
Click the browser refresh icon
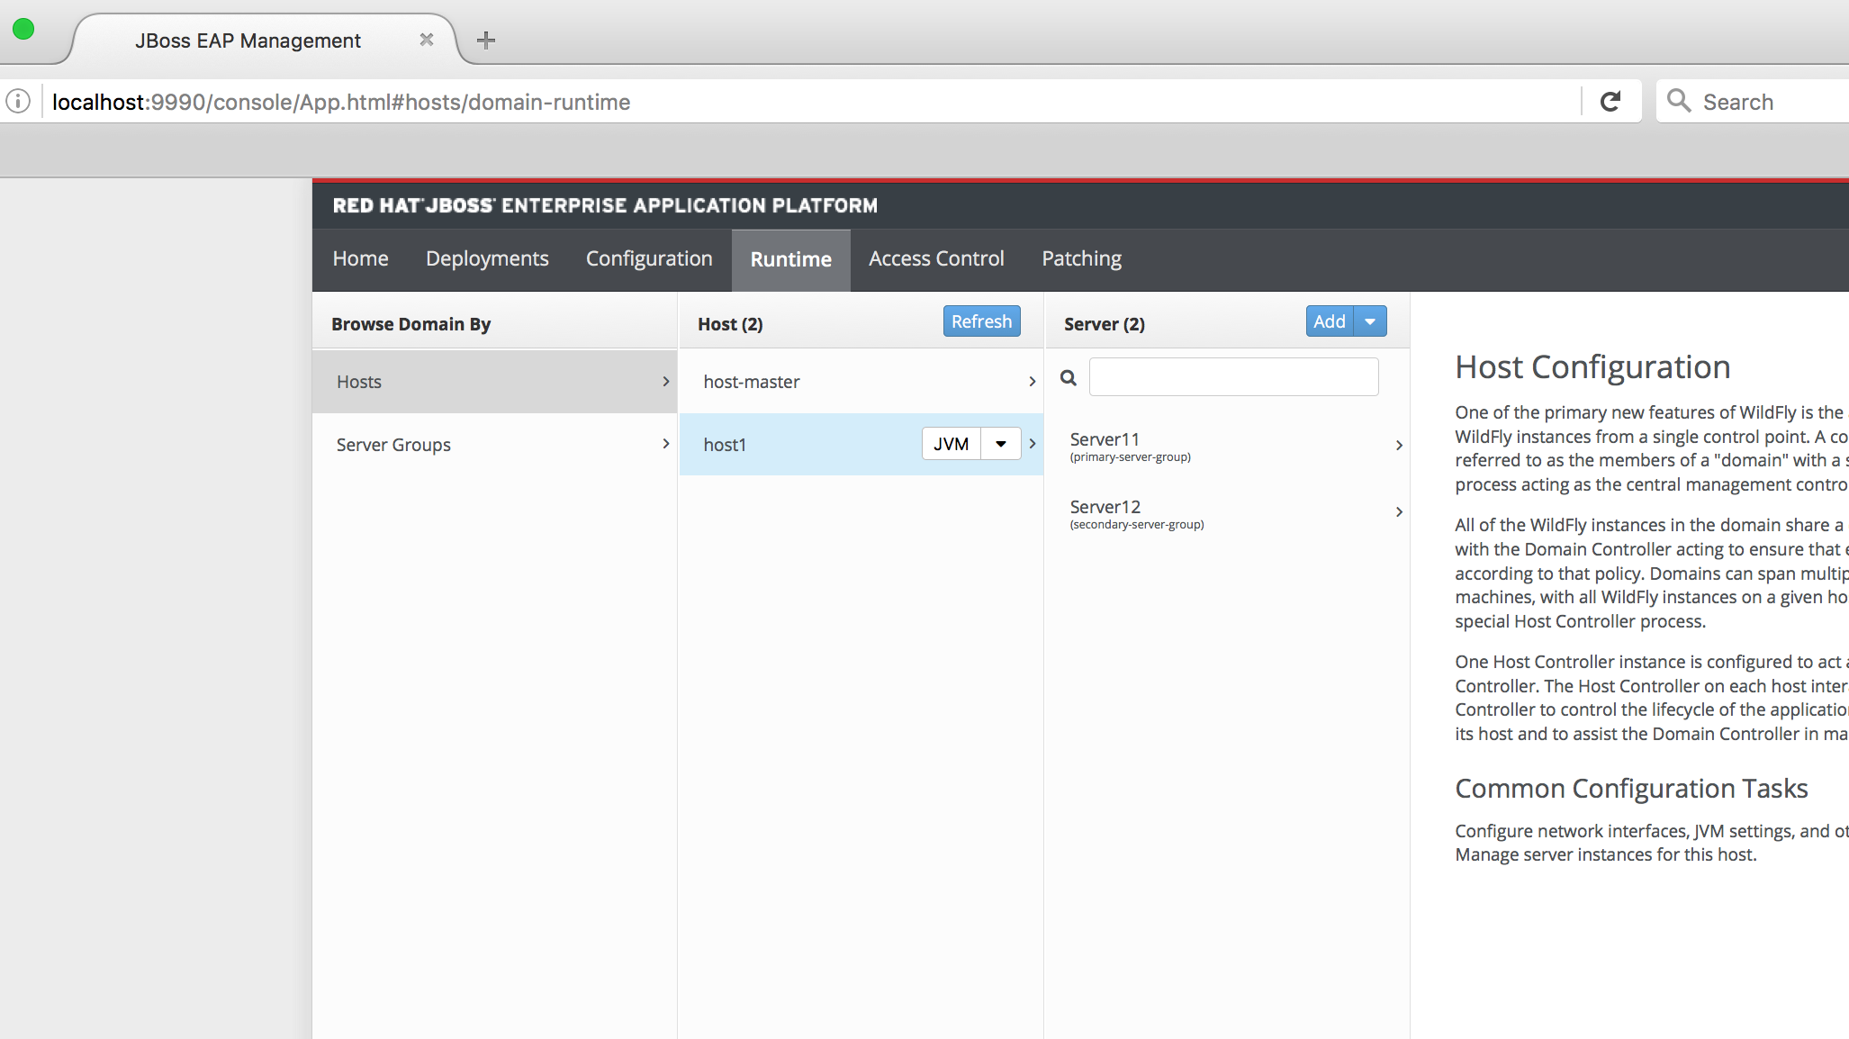click(1611, 102)
